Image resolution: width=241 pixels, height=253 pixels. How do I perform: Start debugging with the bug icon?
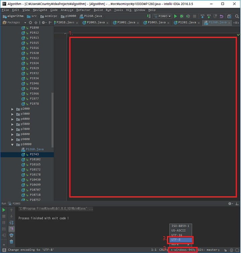[182, 16]
